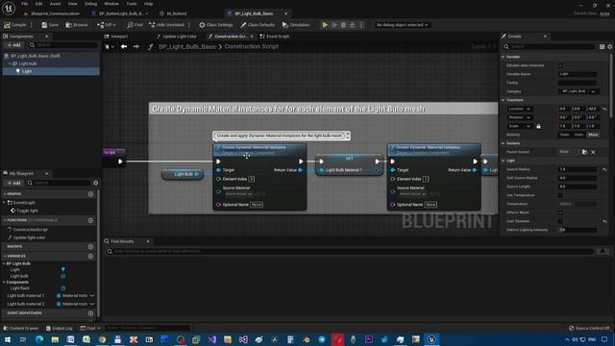Play the level with green play button

[325, 25]
